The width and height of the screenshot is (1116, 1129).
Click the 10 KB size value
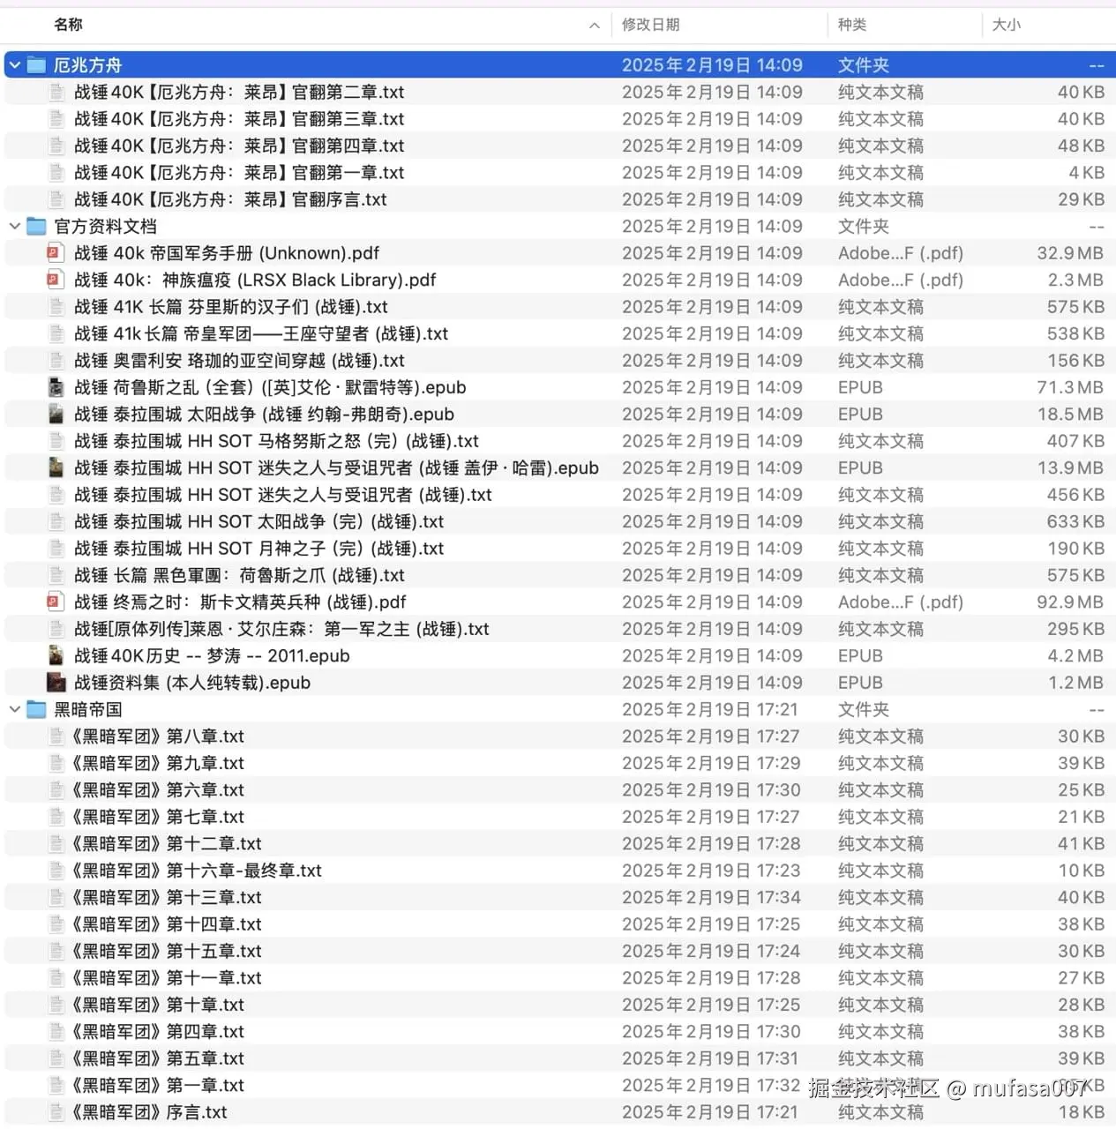click(1081, 871)
